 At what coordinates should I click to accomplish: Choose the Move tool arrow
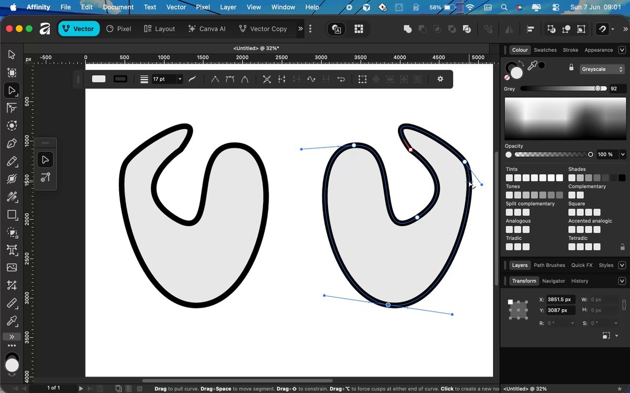[12, 55]
